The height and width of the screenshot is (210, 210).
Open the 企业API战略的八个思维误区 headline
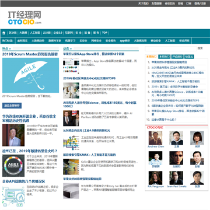pos(24,181)
